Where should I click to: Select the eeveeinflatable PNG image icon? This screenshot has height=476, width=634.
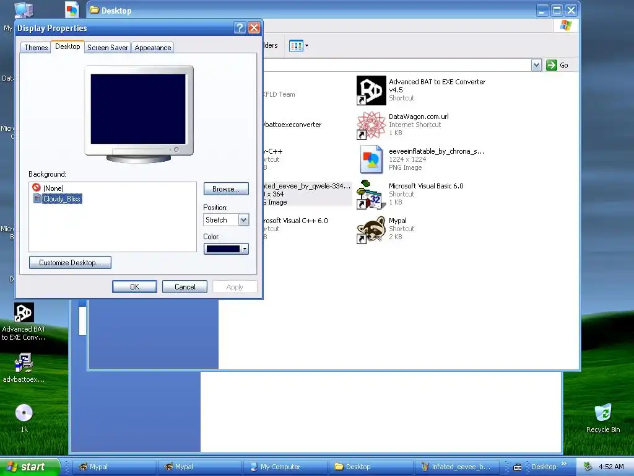[371, 159]
